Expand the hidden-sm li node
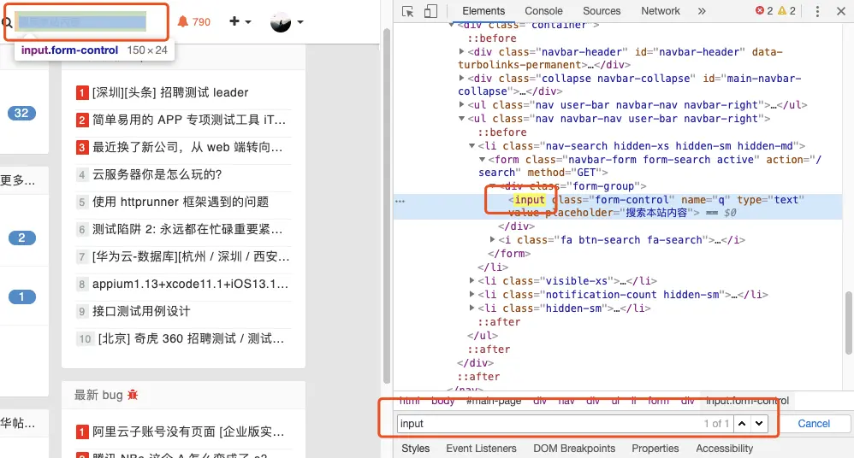 [472, 308]
